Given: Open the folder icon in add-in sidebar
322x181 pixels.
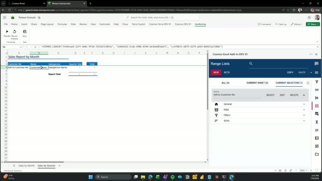Looking at the screenshot, I should tap(317, 154).
